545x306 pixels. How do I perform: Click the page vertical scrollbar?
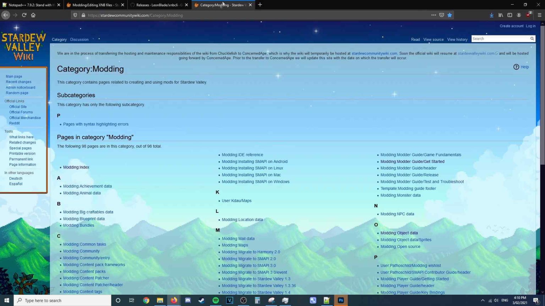542,106
